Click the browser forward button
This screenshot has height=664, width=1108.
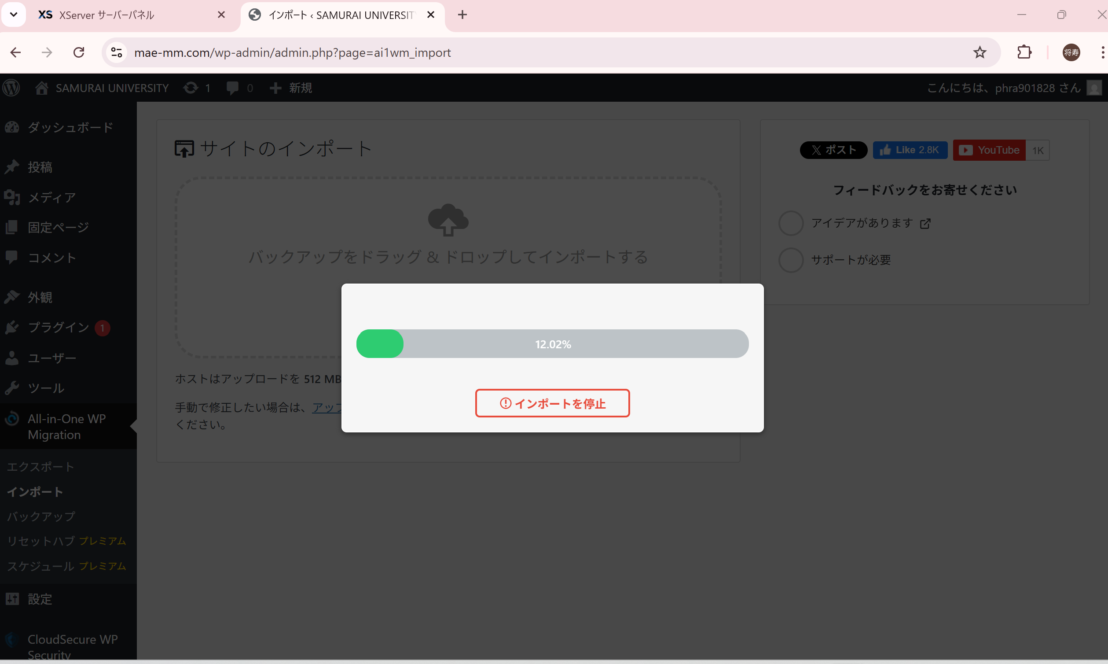point(47,52)
